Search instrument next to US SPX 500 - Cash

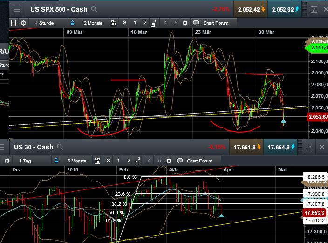94,9
